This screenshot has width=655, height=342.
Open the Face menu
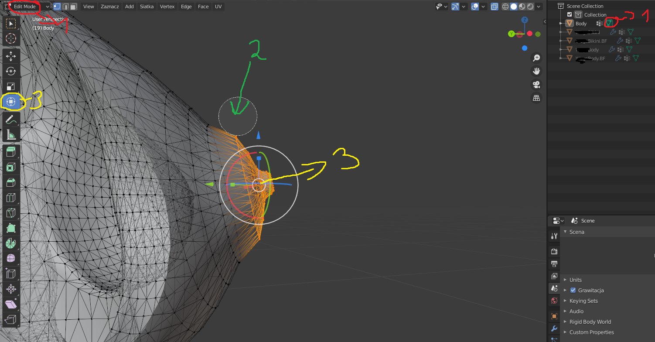click(x=203, y=7)
